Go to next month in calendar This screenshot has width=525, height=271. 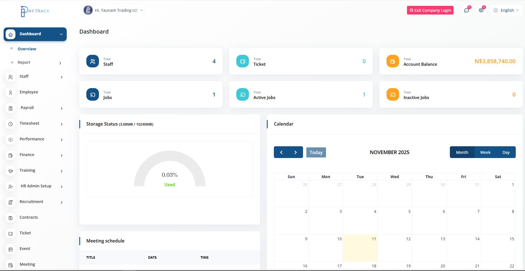pos(295,152)
